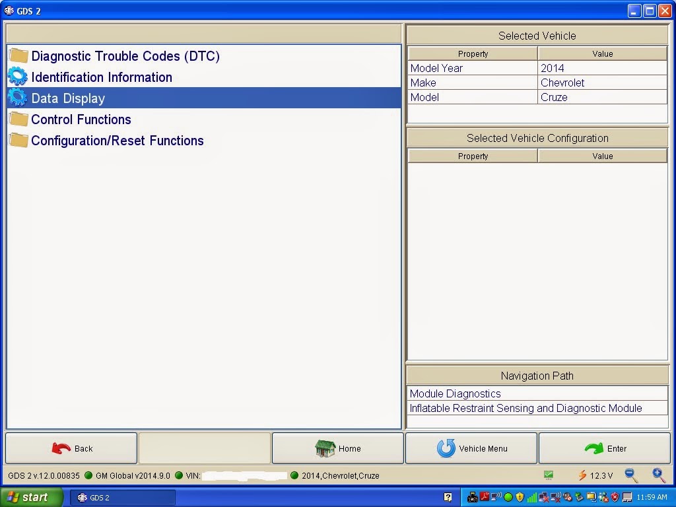Click the gear icon for Identification Information
Screen dimensions: 676x507
(x=18, y=77)
